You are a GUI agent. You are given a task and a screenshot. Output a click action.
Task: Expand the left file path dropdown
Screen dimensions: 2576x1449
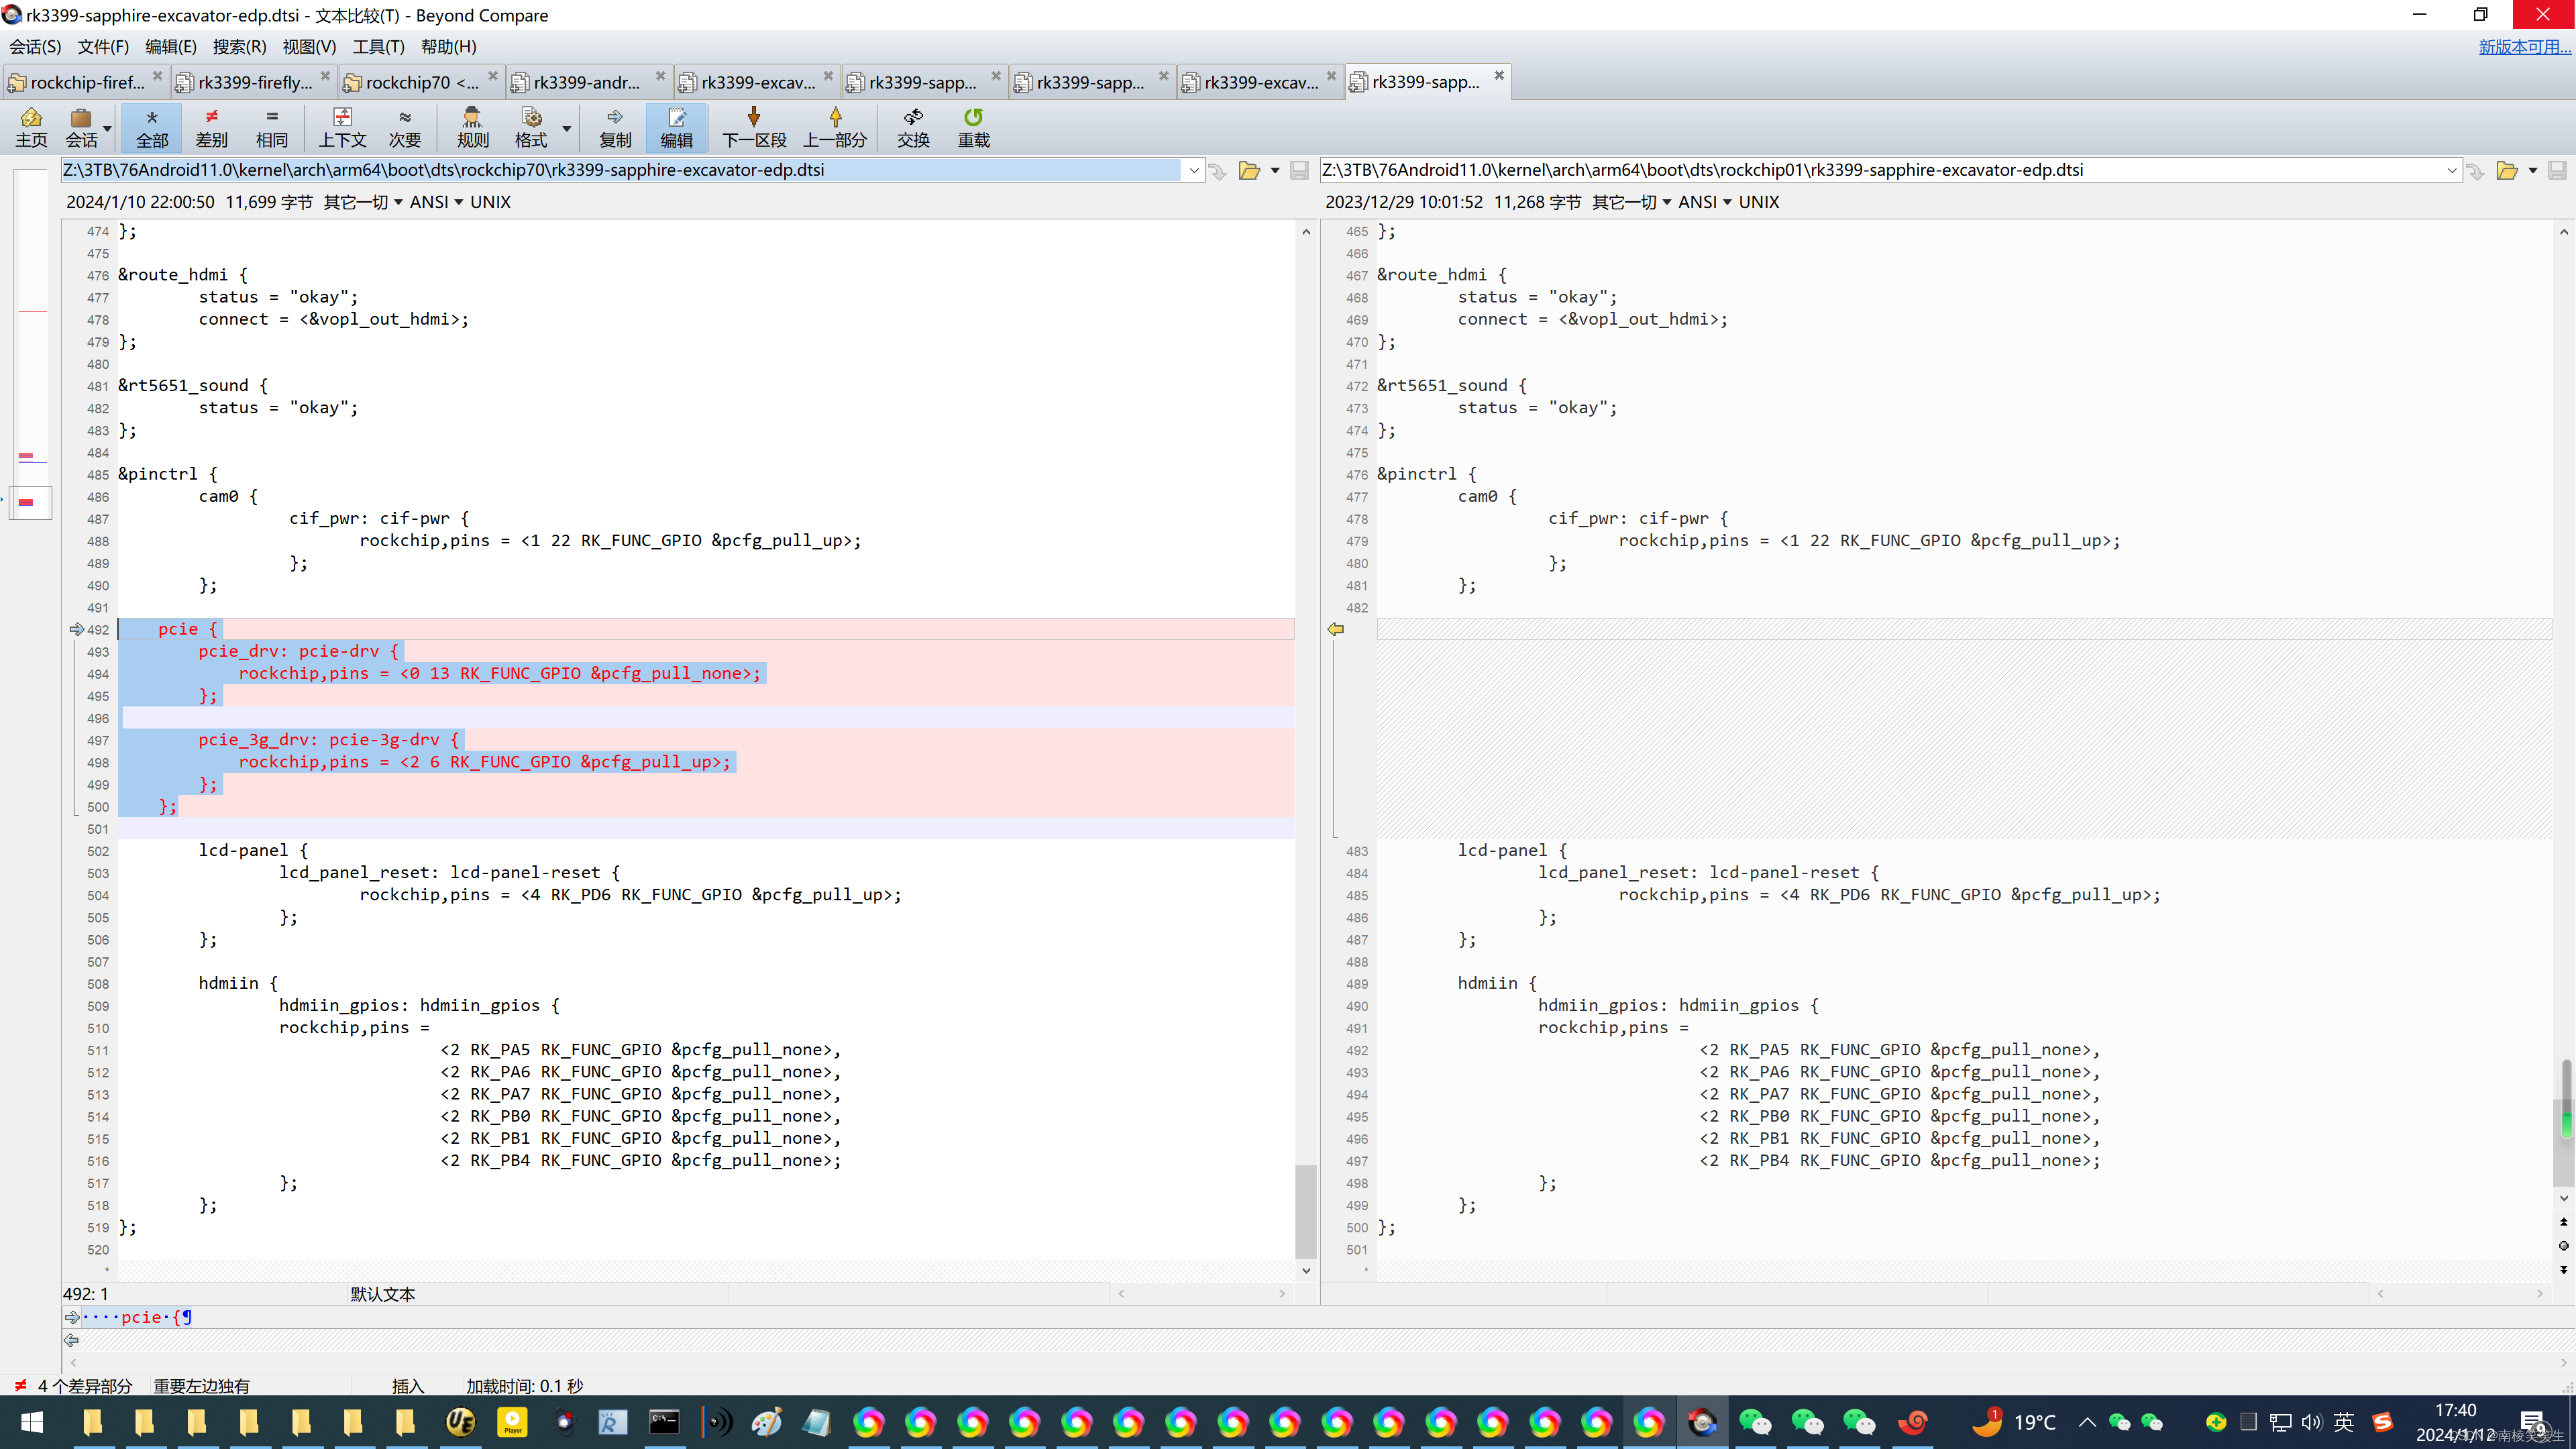[1194, 171]
